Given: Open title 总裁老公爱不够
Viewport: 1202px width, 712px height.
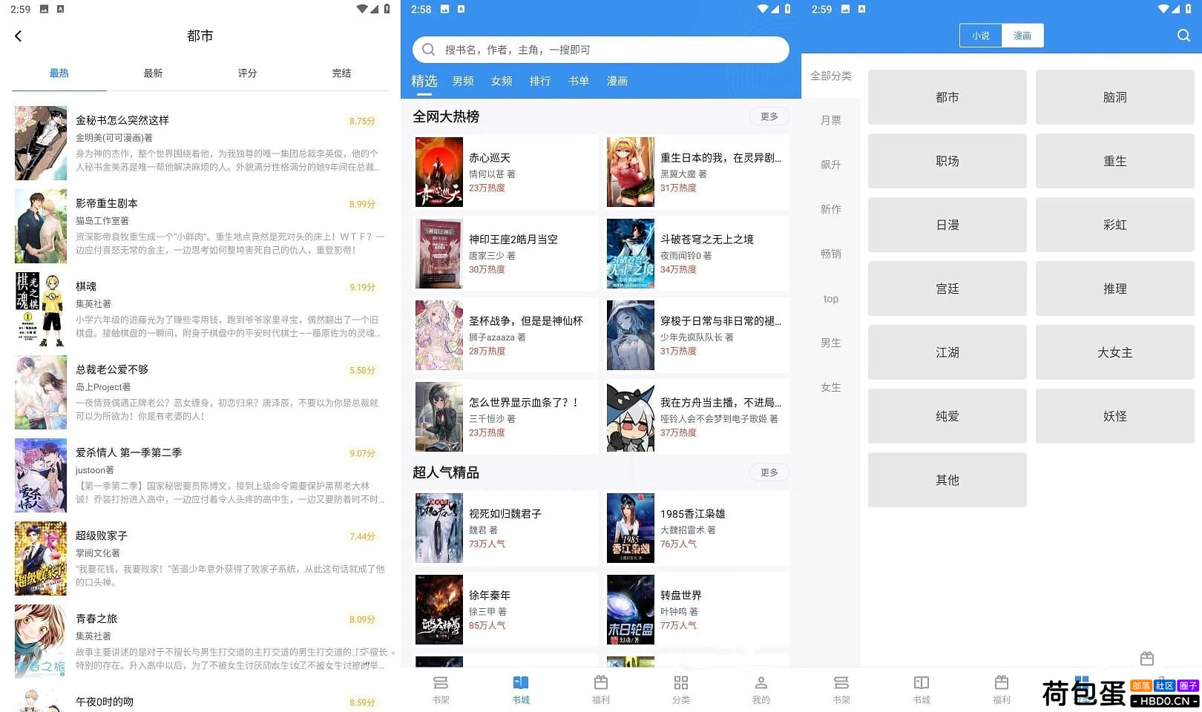Looking at the screenshot, I should 112,369.
